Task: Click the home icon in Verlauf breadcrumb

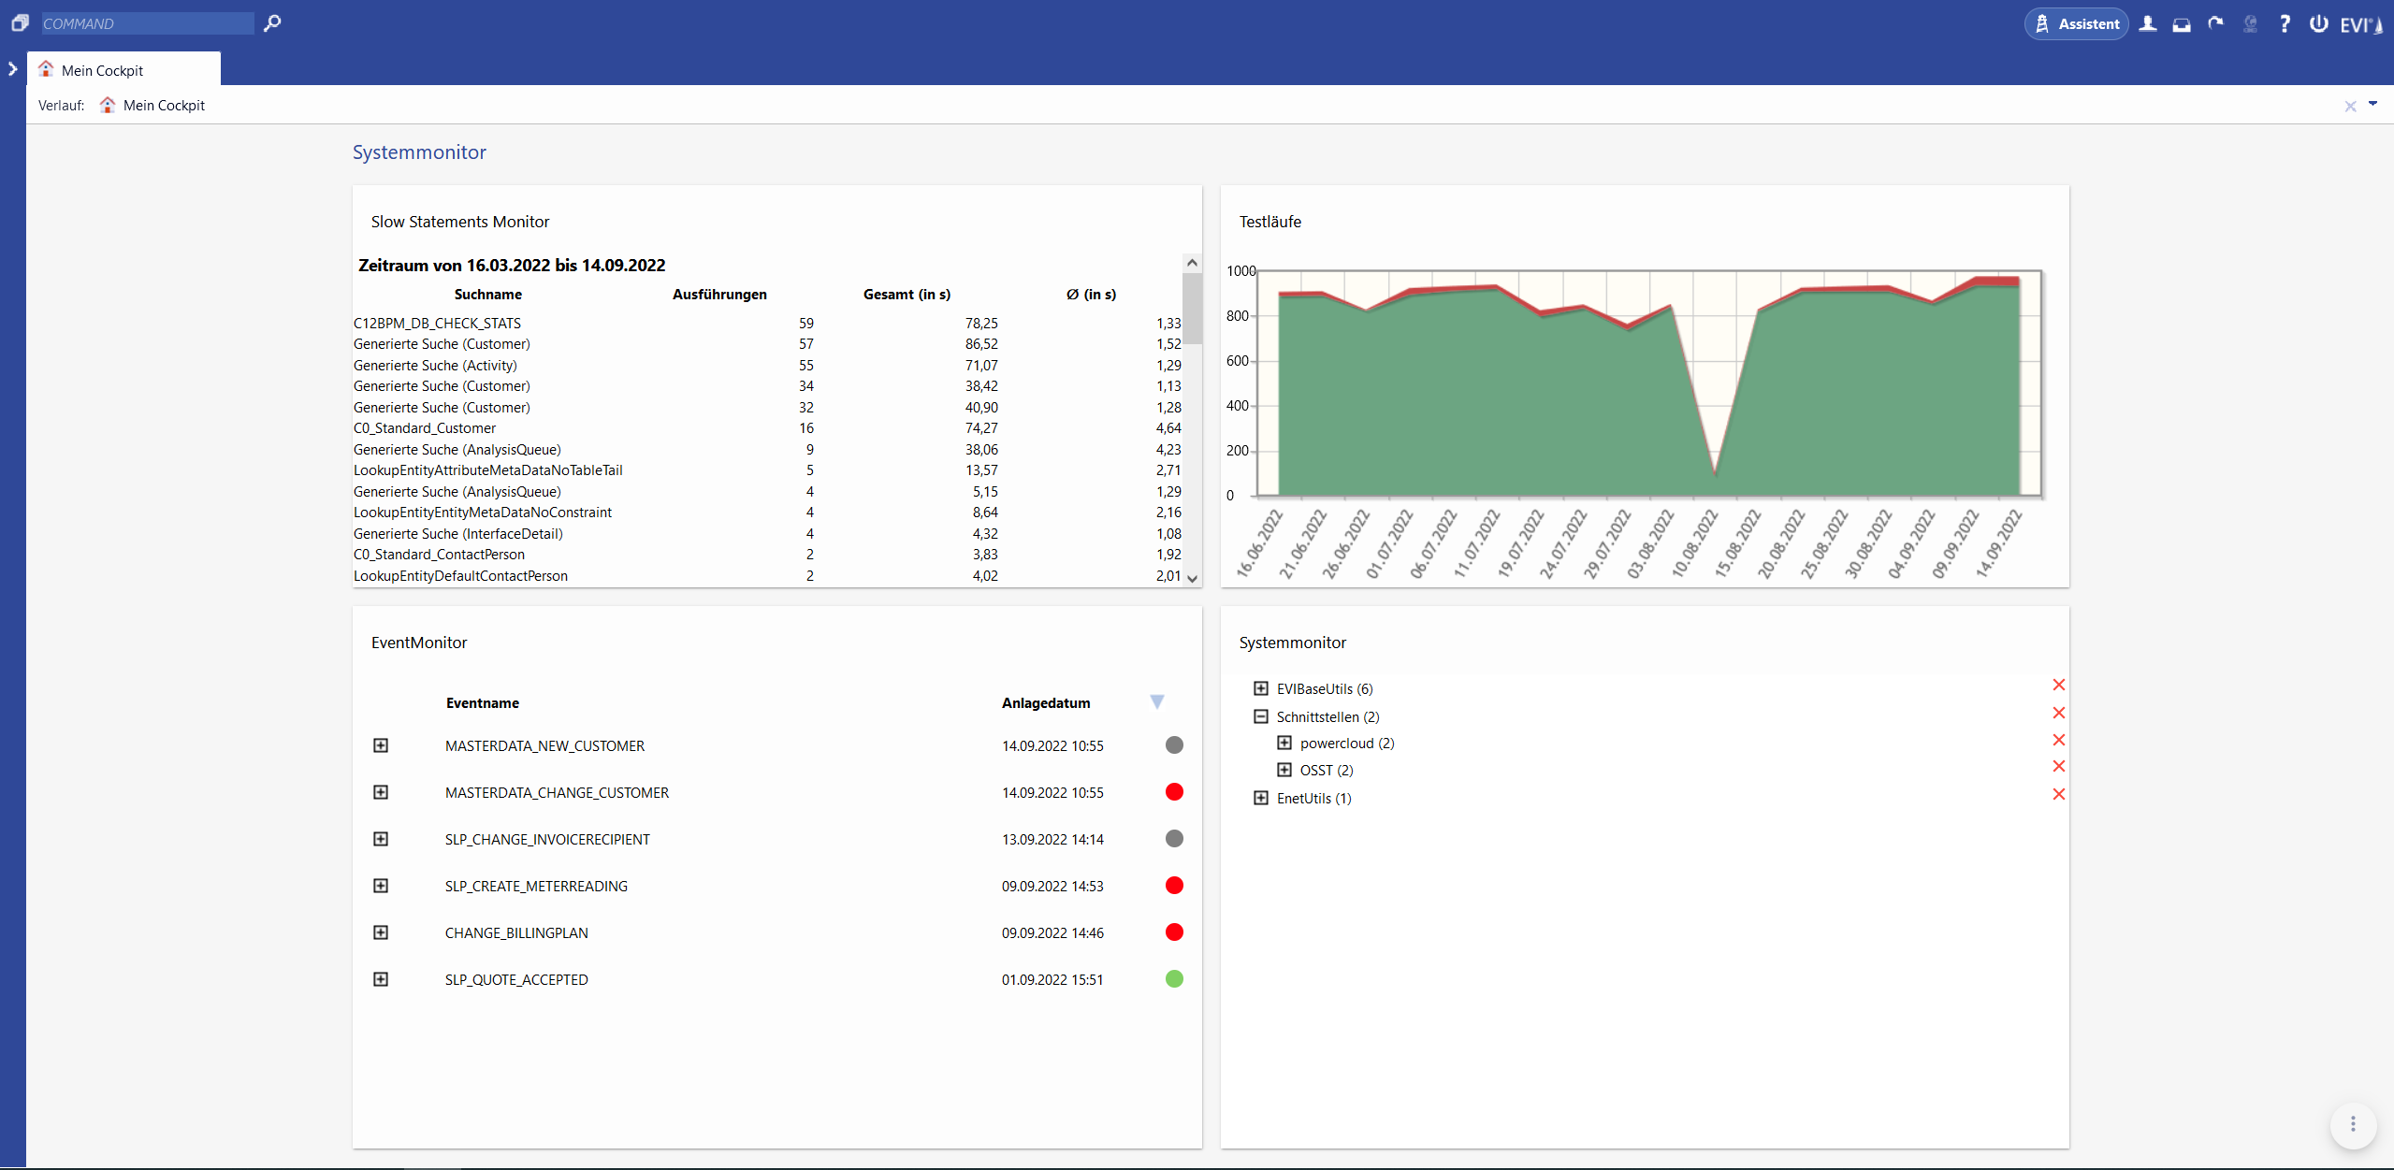Action: pos(108,105)
